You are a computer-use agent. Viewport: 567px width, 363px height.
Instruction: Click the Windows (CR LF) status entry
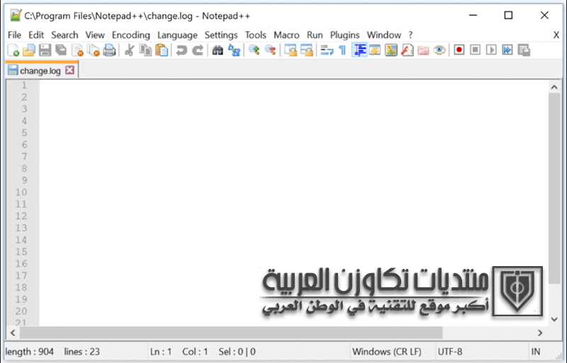point(387,352)
